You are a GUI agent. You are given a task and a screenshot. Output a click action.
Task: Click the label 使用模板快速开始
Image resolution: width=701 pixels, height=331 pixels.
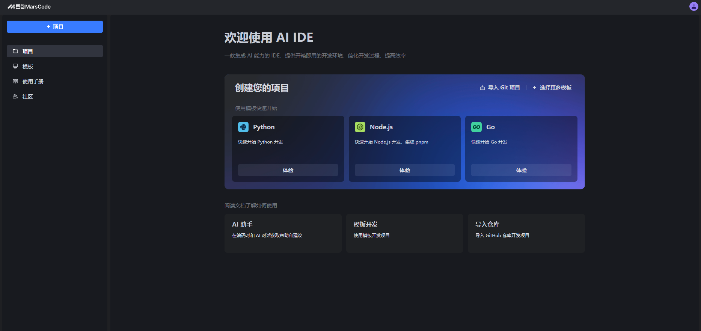[x=256, y=108]
